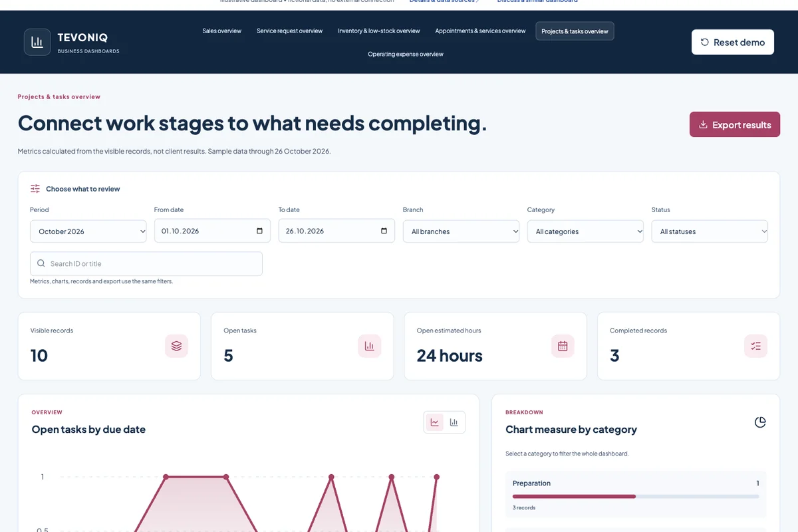Click the pink Projects & tasks overview breadcrumb label
The width and height of the screenshot is (798, 532).
click(x=59, y=96)
